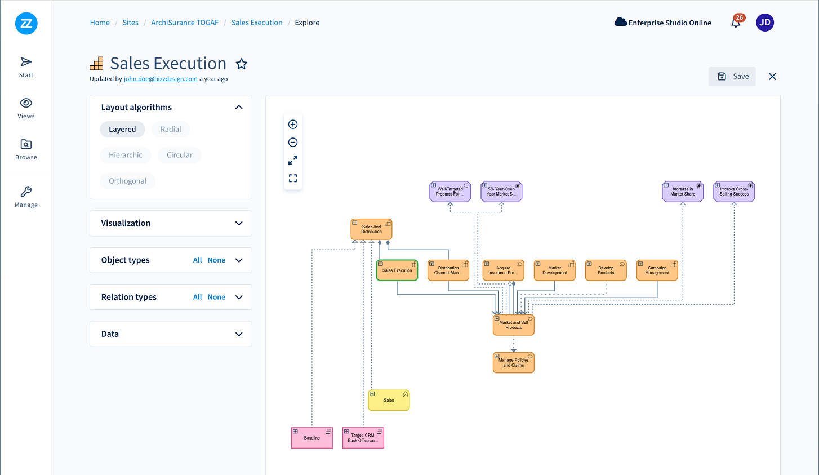Choose the Orthogonal layout option

coord(127,181)
